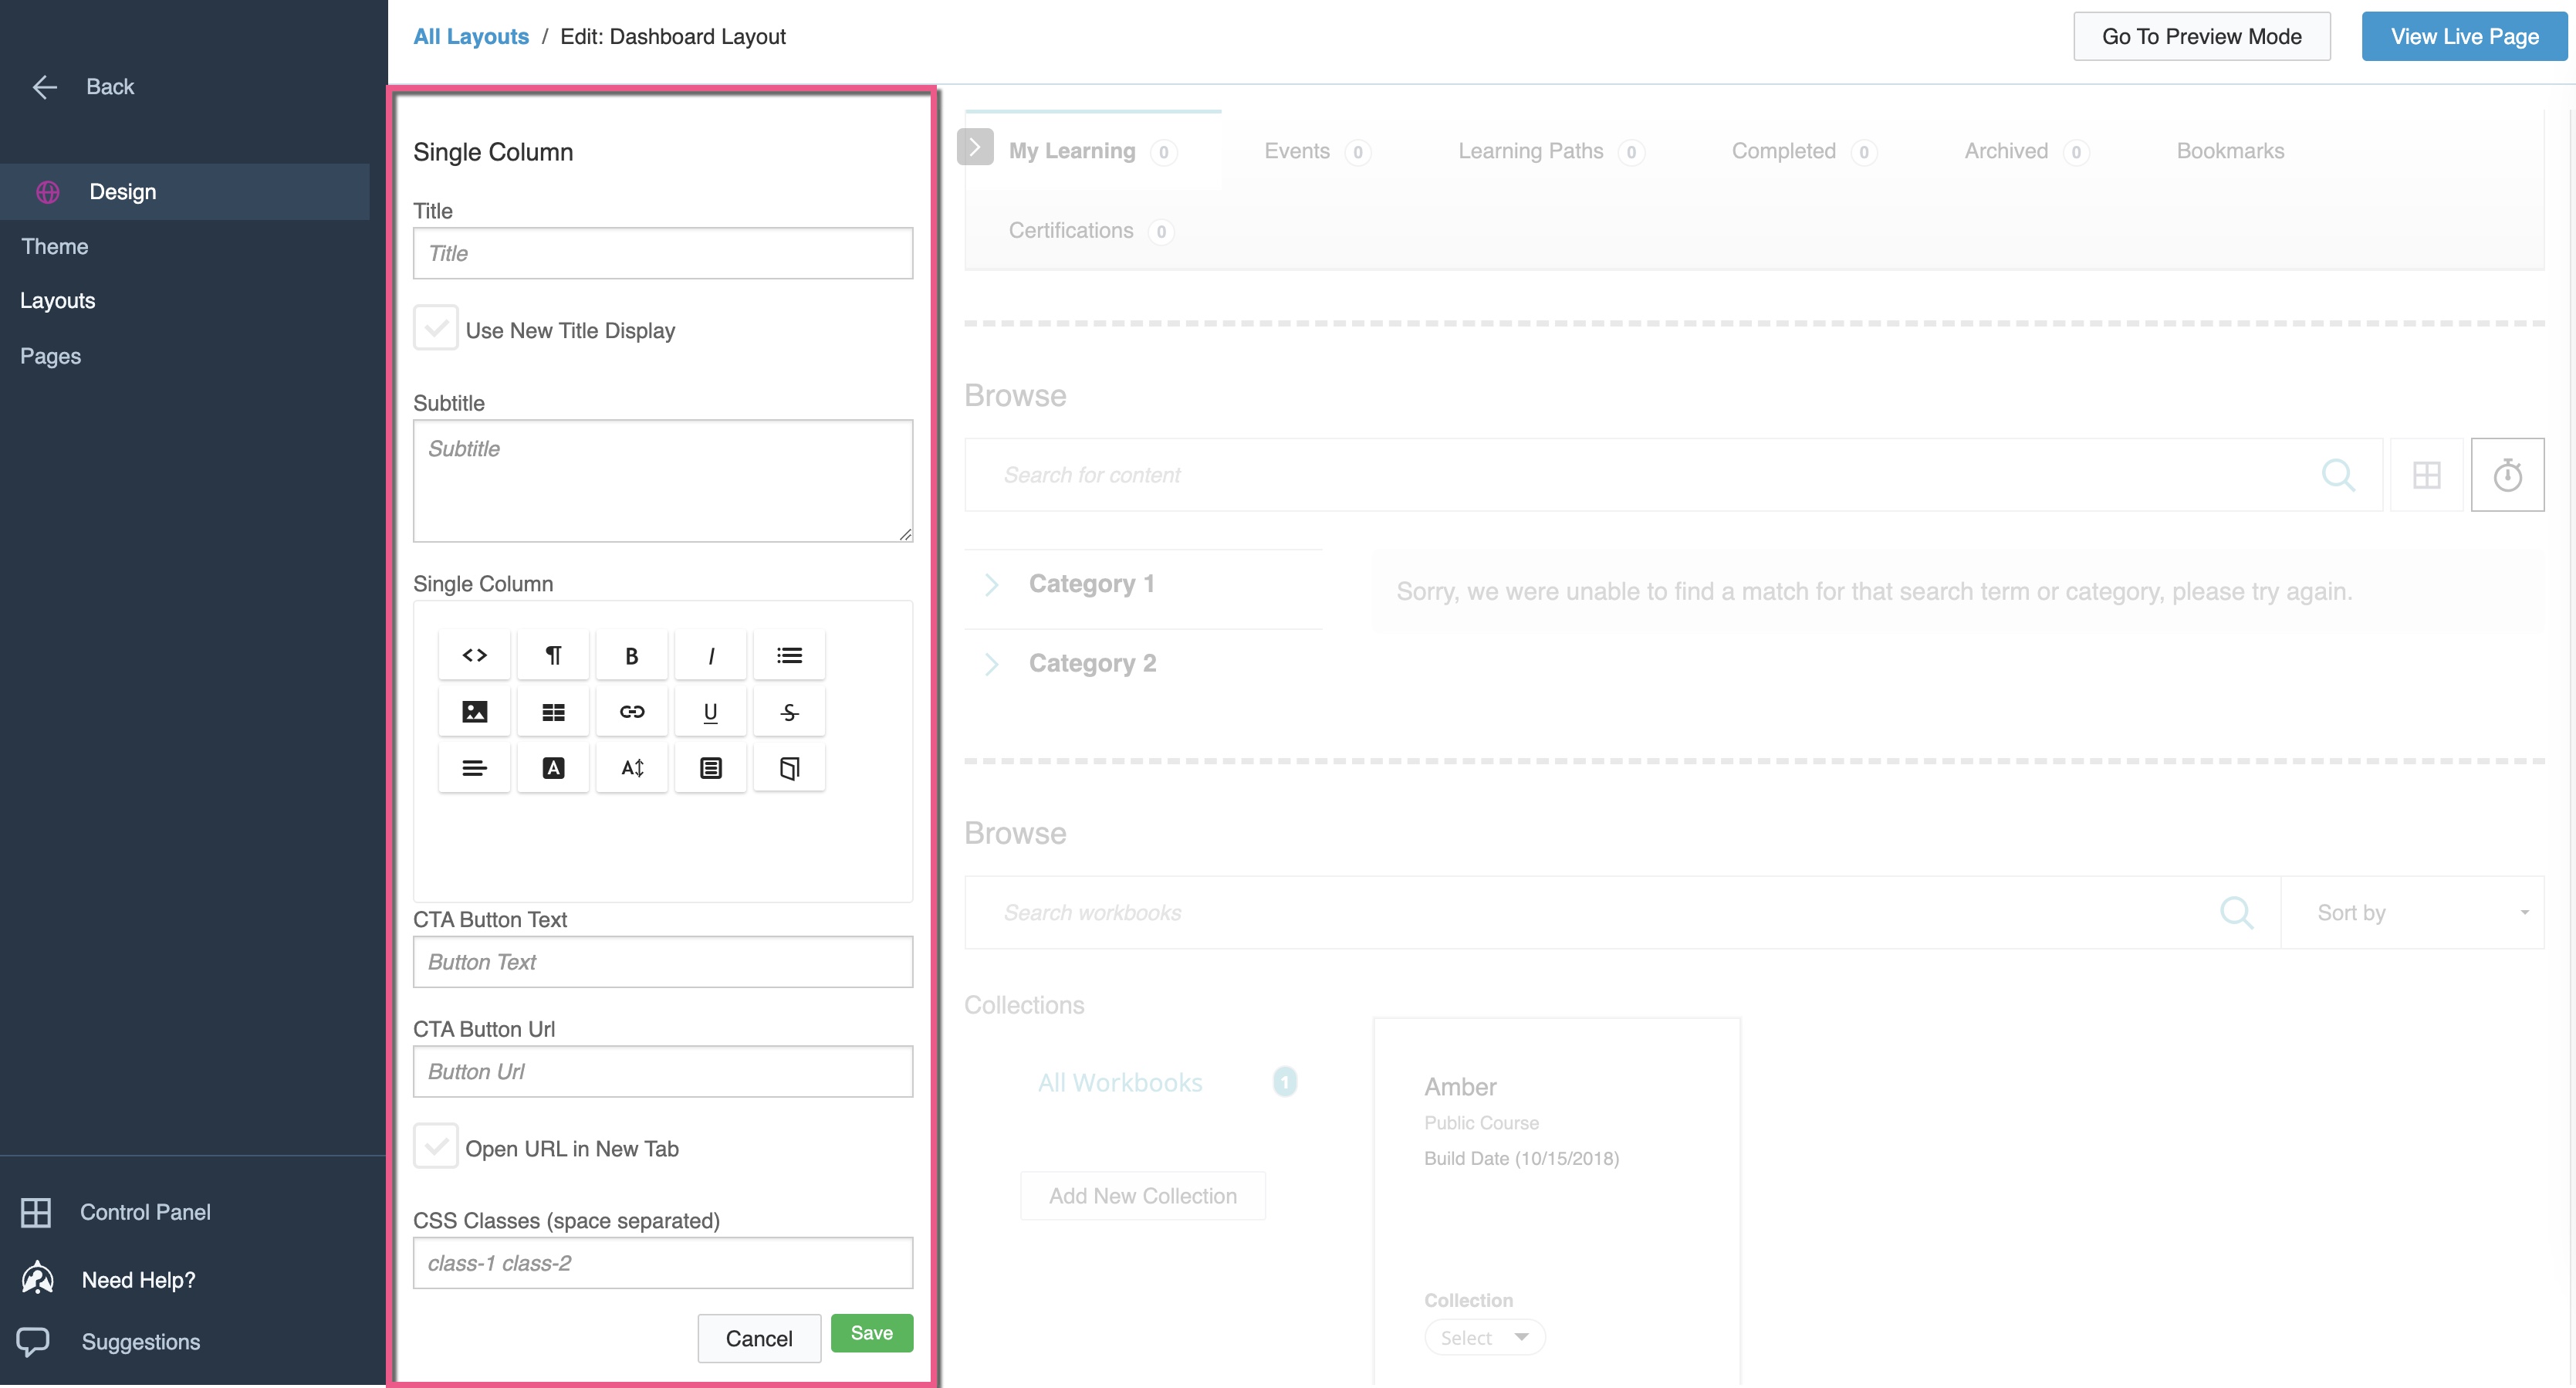Click into the Subtitle text area
The width and height of the screenshot is (2576, 1388).
click(x=663, y=481)
